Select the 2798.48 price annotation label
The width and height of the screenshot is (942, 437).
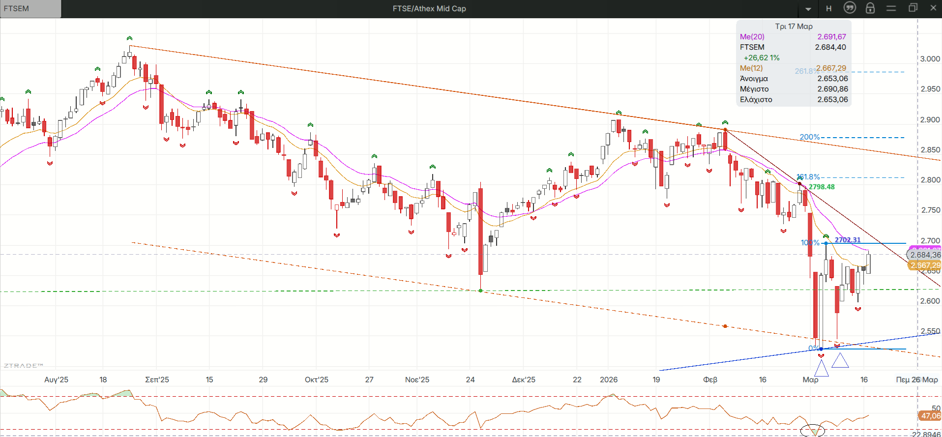click(822, 187)
